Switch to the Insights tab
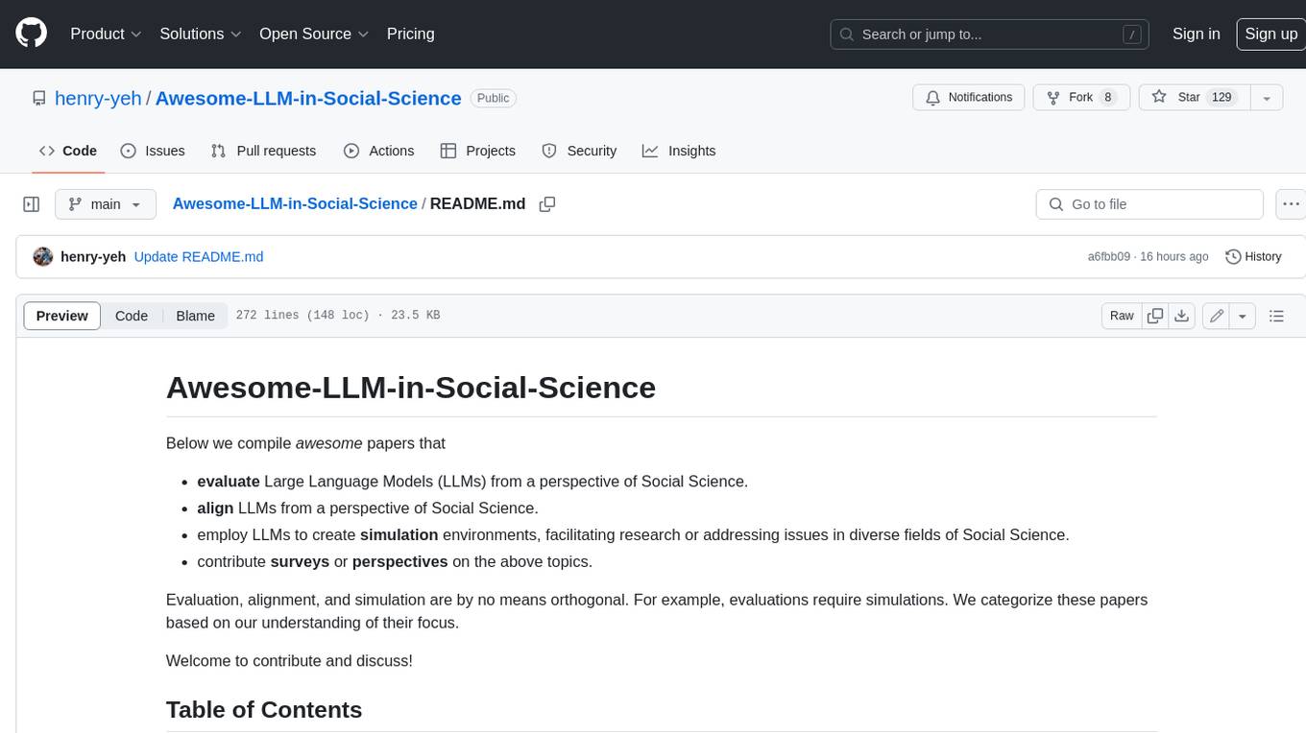 [679, 151]
